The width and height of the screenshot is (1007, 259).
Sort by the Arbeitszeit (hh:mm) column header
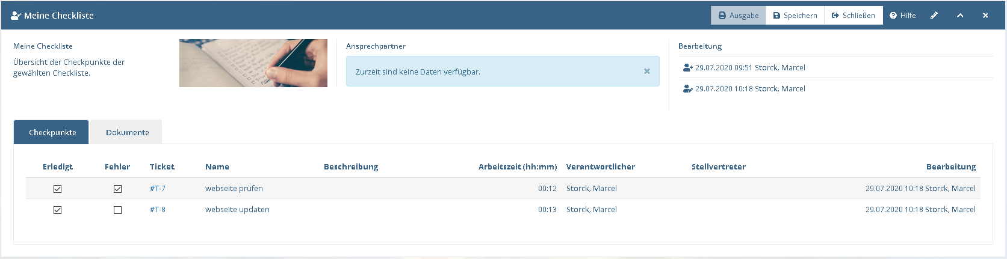tap(518, 167)
